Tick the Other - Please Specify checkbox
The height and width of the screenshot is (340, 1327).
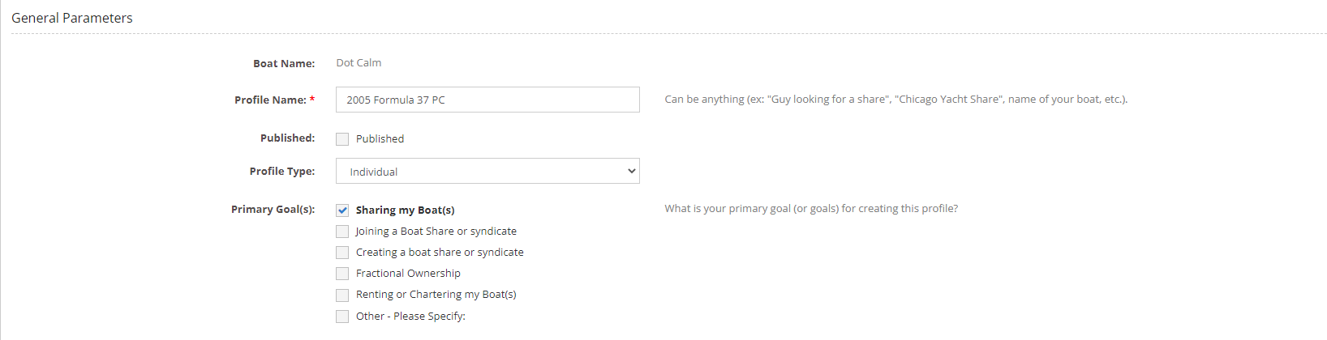pos(342,317)
